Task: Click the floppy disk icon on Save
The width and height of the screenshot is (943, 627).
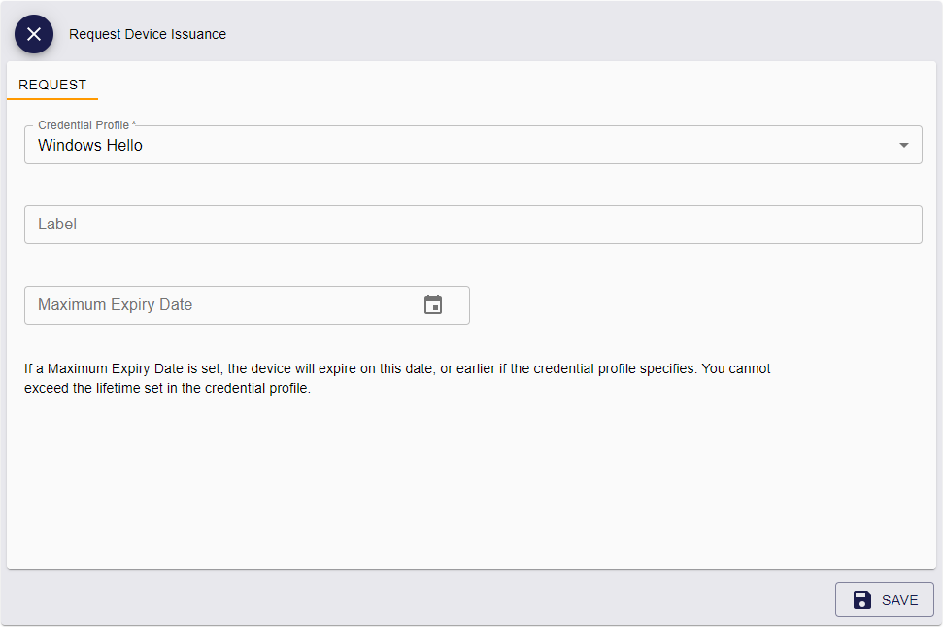Action: (x=861, y=600)
